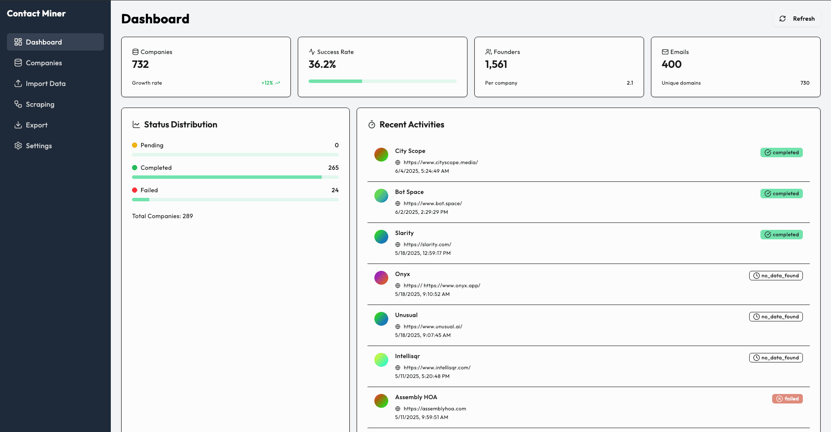The image size is (831, 432).
Task: Click the Total Companies: 289 text
Action: (x=162, y=216)
